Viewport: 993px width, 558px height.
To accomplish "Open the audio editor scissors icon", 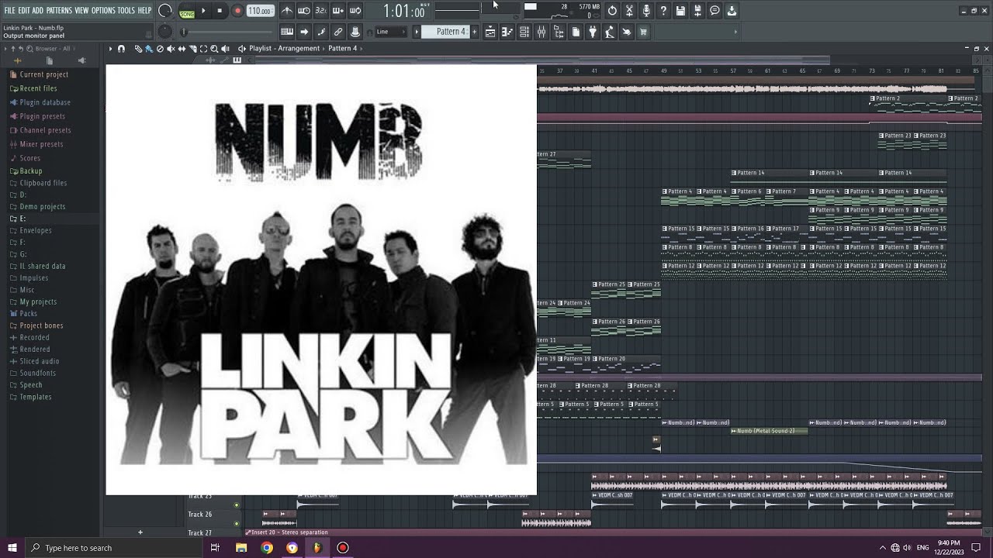I will coord(629,11).
